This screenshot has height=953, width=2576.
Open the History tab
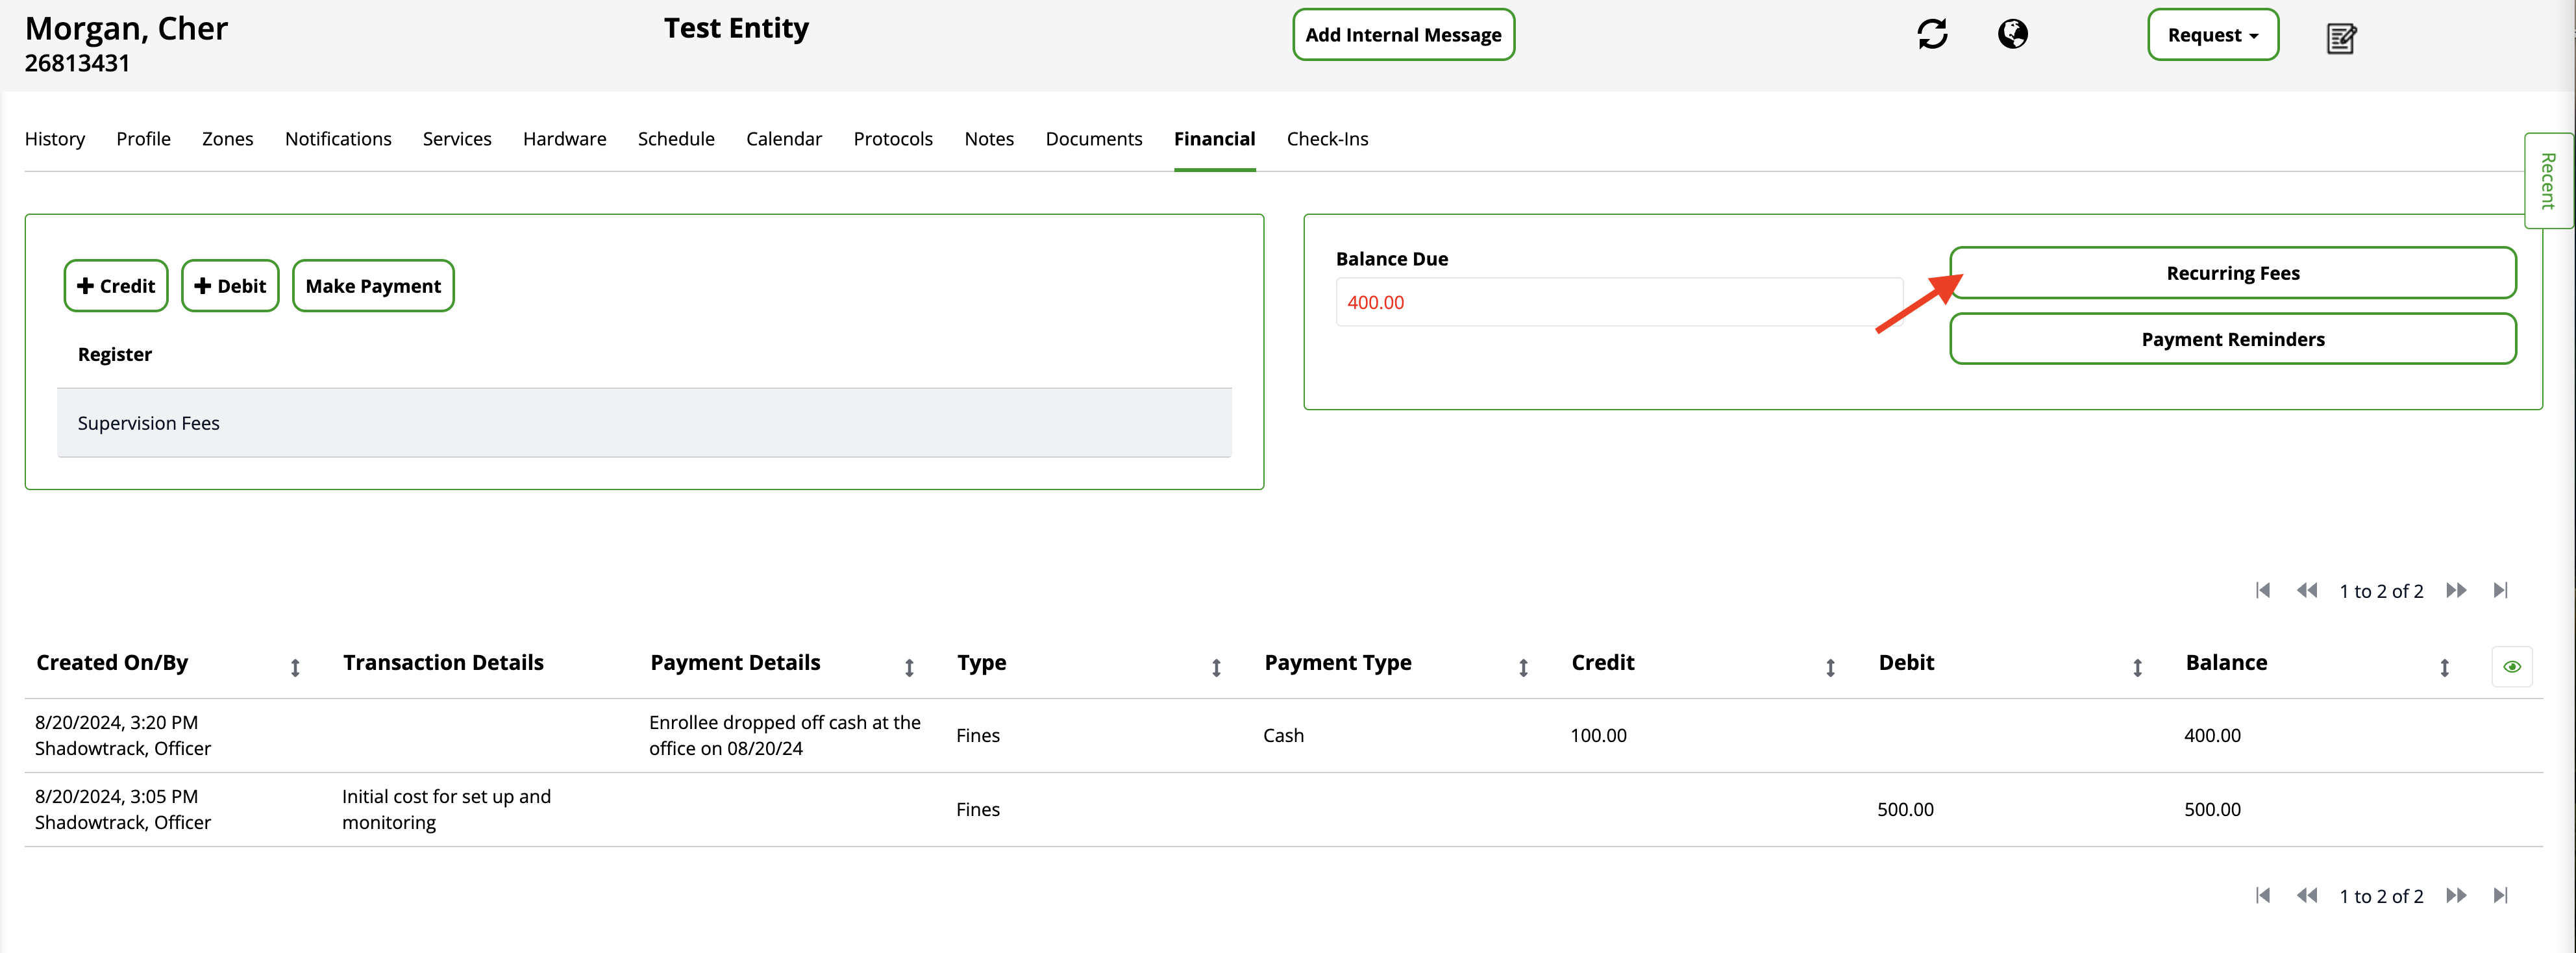[x=55, y=139]
